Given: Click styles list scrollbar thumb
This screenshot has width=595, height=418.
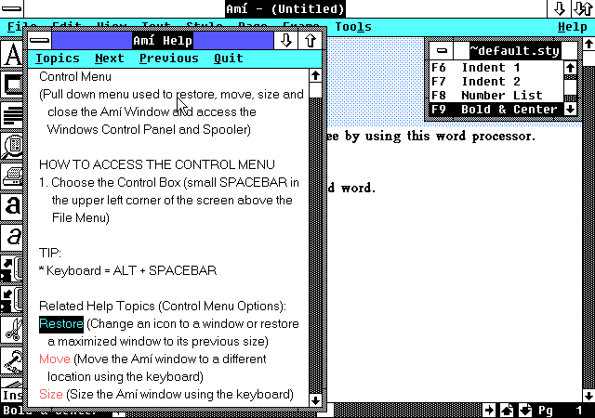Looking at the screenshot, I should tap(570, 87).
